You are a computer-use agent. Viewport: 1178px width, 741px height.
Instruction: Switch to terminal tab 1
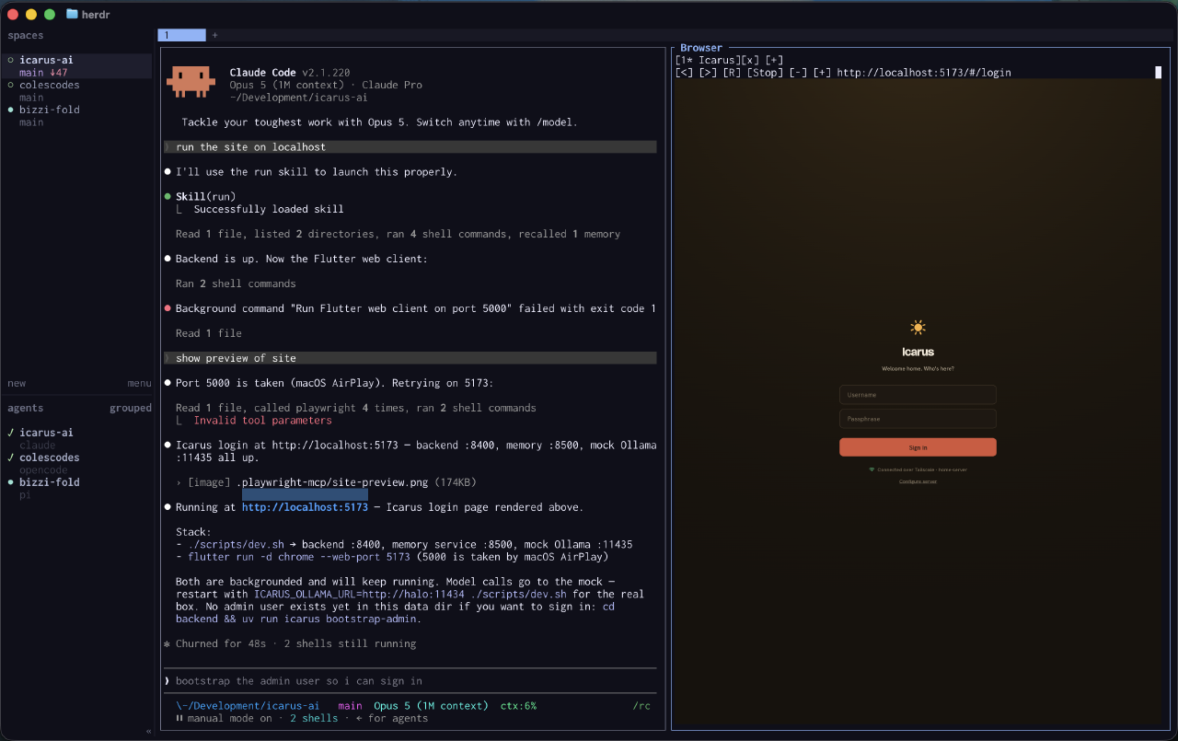[x=181, y=35]
